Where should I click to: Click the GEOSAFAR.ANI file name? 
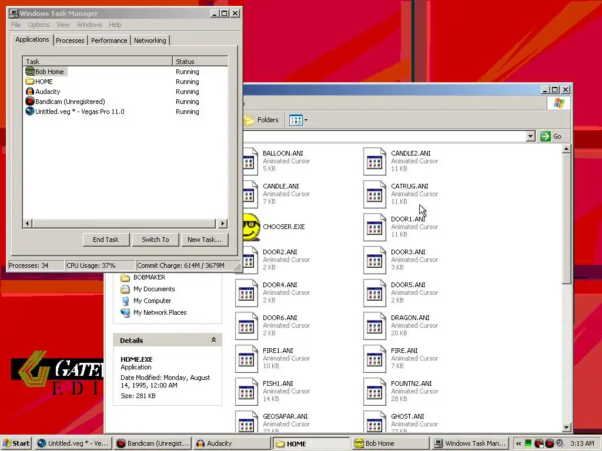[x=285, y=416]
